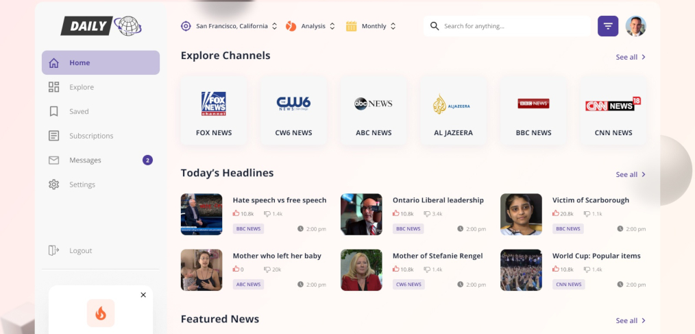Click the Search for anything field
The height and width of the screenshot is (334, 695).
click(x=507, y=26)
